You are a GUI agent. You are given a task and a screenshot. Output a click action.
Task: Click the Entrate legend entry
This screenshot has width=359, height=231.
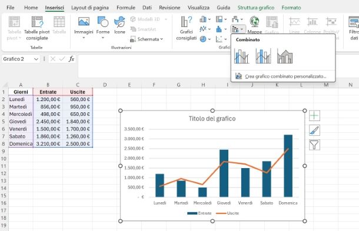(x=200, y=213)
